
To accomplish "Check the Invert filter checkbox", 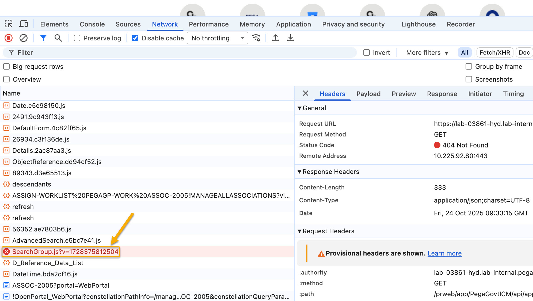I will [366, 52].
